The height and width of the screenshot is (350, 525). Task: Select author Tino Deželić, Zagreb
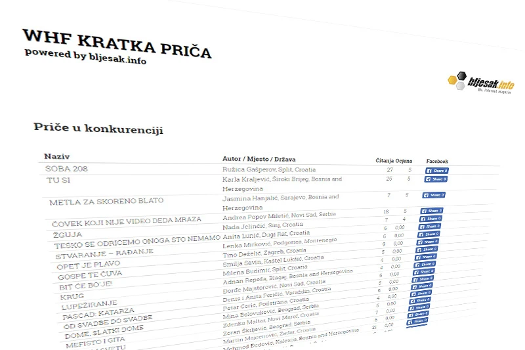(264, 253)
